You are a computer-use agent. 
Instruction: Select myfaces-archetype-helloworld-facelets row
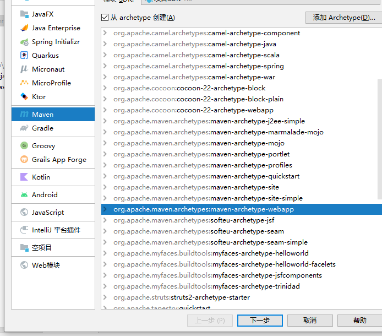(242, 264)
